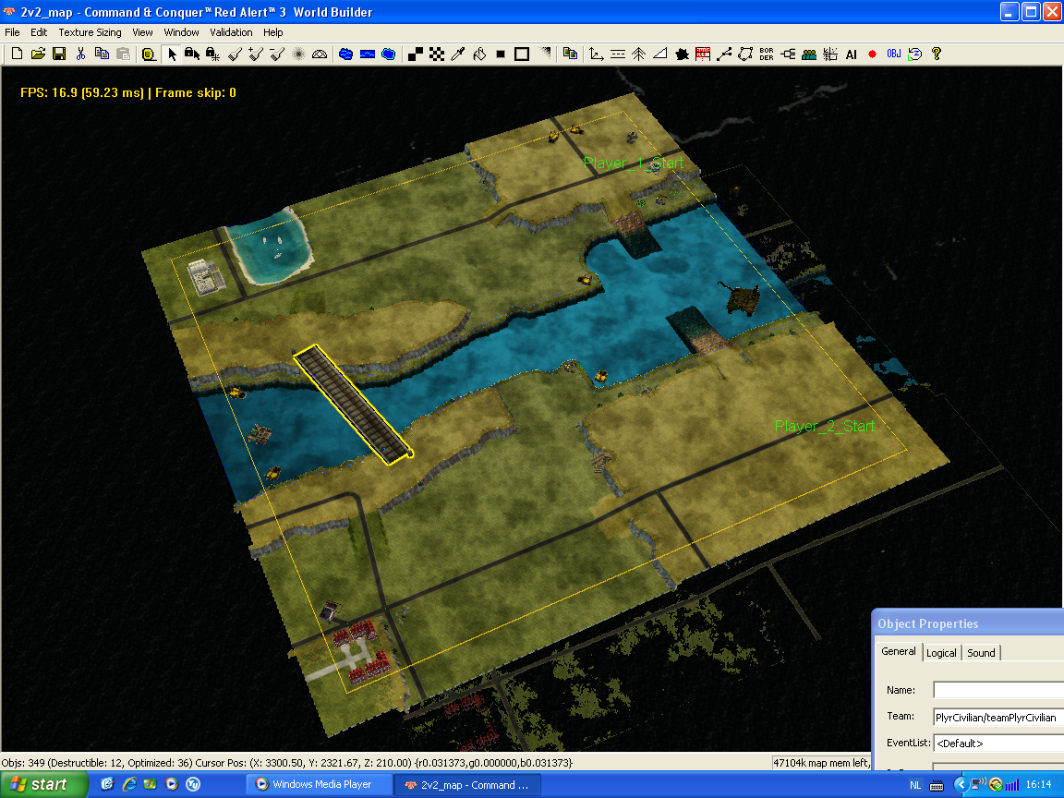Screen dimensions: 1064x798
Task: Switch to the Sound tab
Action: [x=981, y=653]
